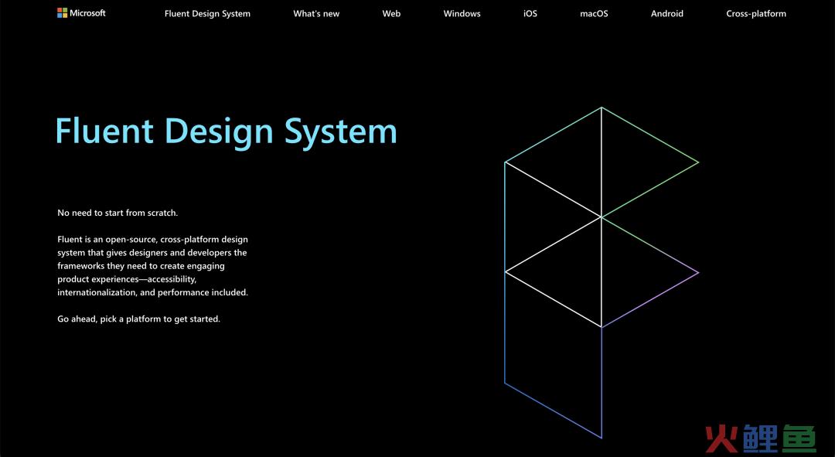Click 'Go ahead, pick a platform' text
This screenshot has height=457, width=835.
(x=109, y=319)
